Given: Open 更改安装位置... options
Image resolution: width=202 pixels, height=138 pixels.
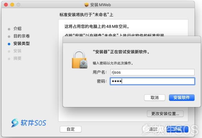Looking at the screenshot, I should click(165, 114).
